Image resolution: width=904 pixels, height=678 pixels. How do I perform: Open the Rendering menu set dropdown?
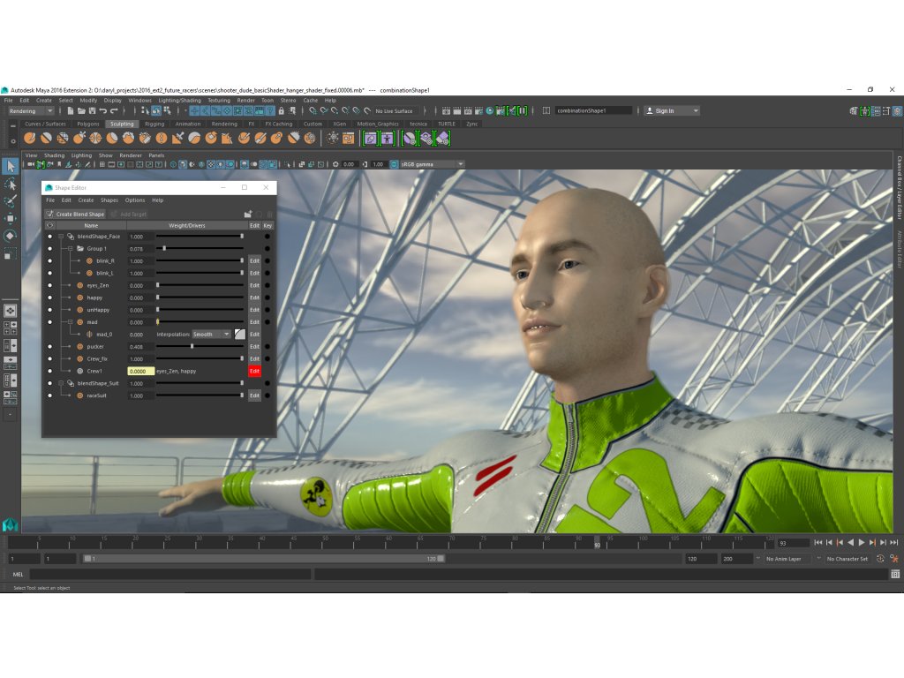coord(31,111)
